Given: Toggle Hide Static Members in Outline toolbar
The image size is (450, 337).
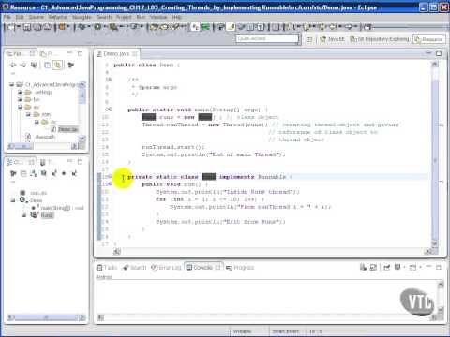Looking at the screenshot, I should click(x=54, y=173).
